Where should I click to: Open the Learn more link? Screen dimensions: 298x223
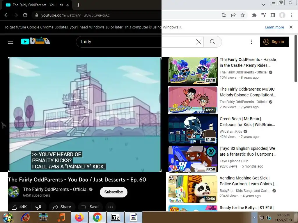tap(274, 27)
